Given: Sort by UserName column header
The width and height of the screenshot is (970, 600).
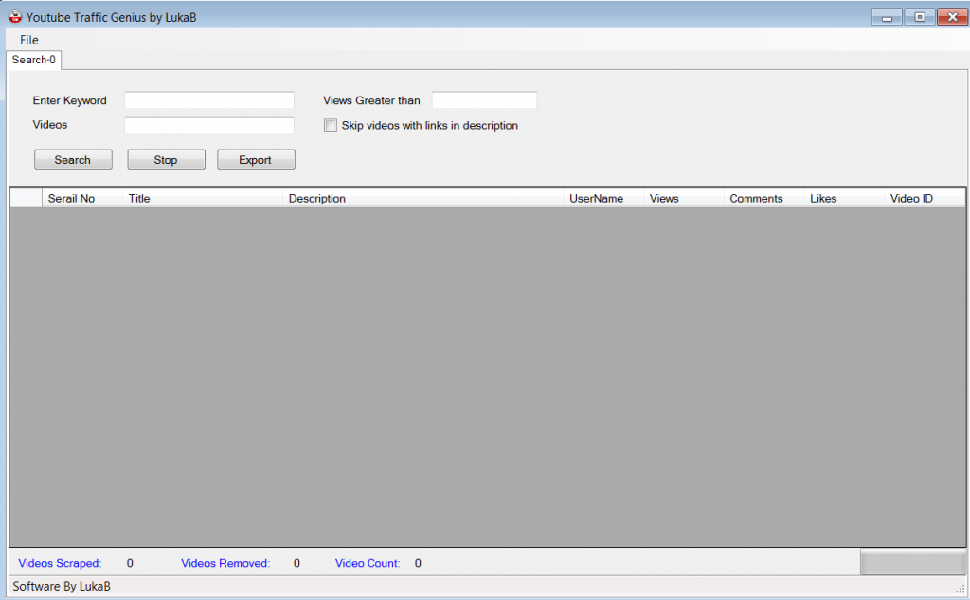Looking at the screenshot, I should 602,199.
